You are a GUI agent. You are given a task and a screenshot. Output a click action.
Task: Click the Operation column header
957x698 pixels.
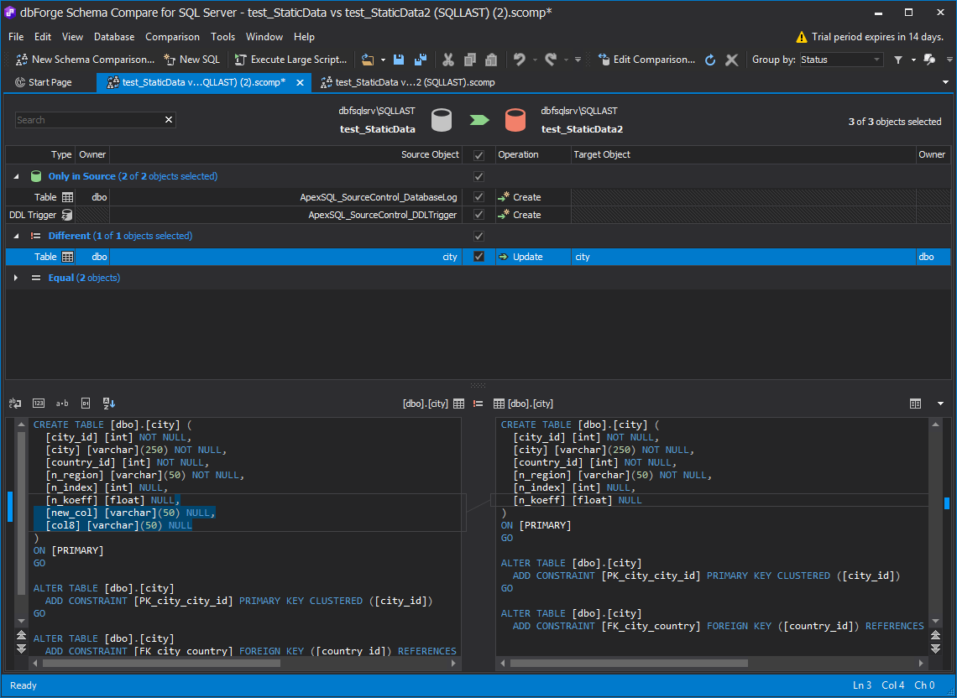tap(533, 155)
